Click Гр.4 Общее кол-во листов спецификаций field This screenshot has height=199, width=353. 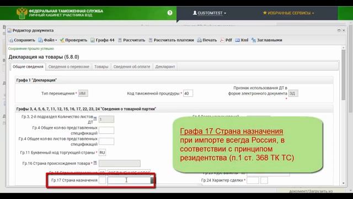(106, 142)
